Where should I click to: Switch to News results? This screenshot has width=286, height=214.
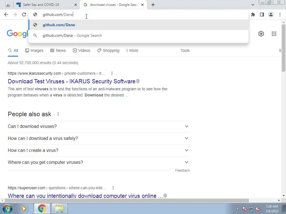[x=58, y=50]
